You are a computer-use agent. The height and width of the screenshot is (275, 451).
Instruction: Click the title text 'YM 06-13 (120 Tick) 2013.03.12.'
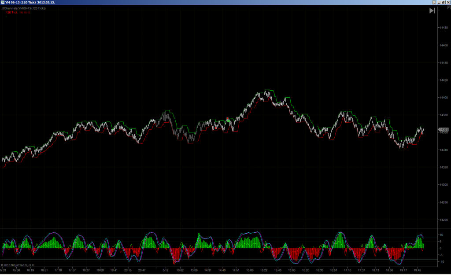pyautogui.click(x=30, y=2)
